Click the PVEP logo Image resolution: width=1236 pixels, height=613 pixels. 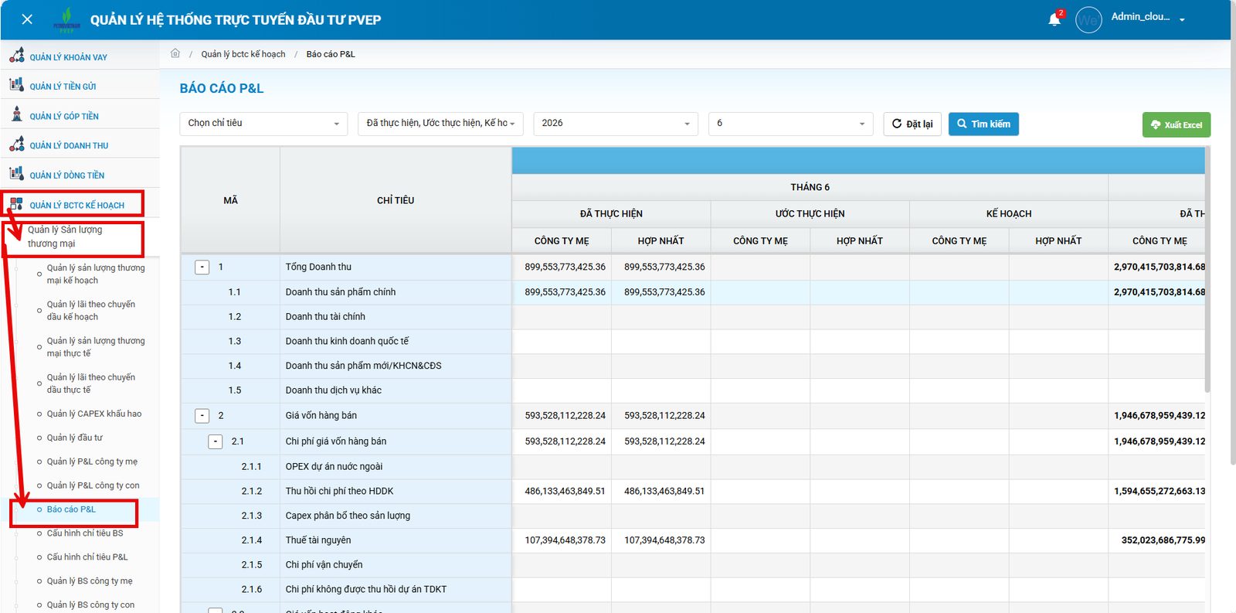[66, 20]
